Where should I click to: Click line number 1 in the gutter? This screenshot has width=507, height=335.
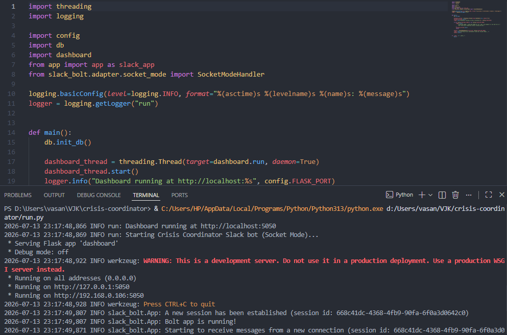pyautogui.click(x=13, y=7)
